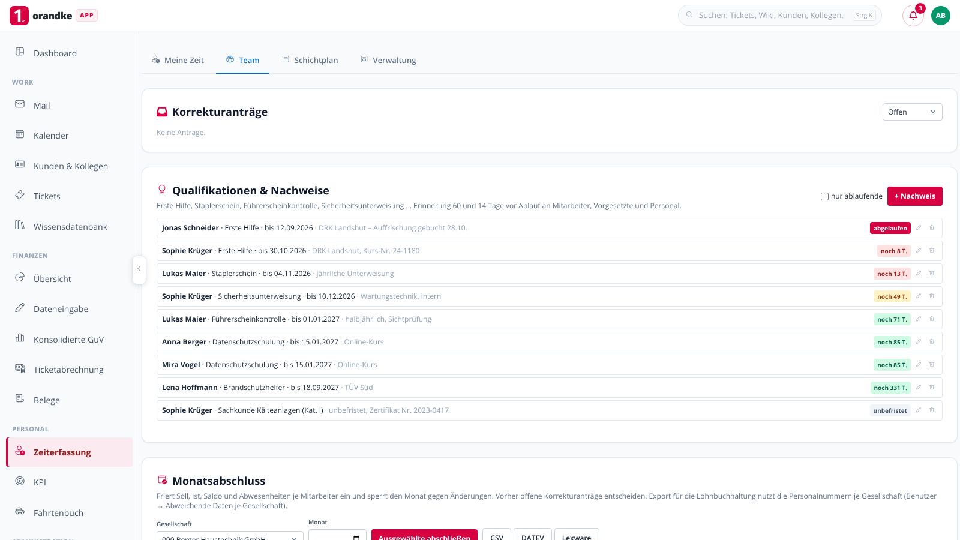Viewport: 960px width, 540px height.
Task: Delete Mira Vogel's Datenschutzschulung entry
Action: coord(932,365)
